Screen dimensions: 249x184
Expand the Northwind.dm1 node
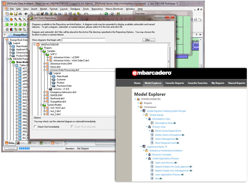point(45,99)
